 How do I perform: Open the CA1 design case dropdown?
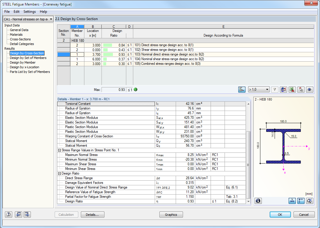[28, 19]
